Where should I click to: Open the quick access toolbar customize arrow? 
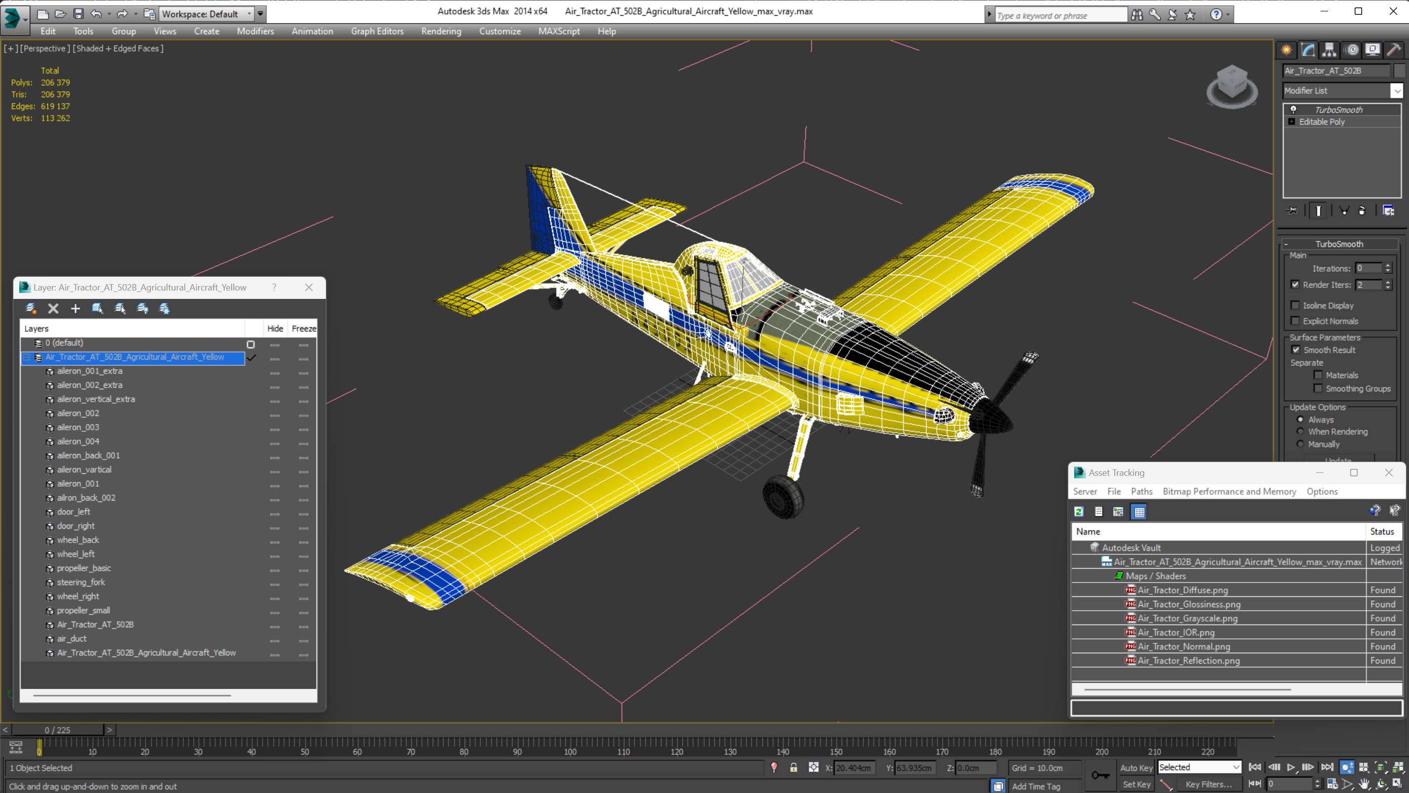click(260, 14)
